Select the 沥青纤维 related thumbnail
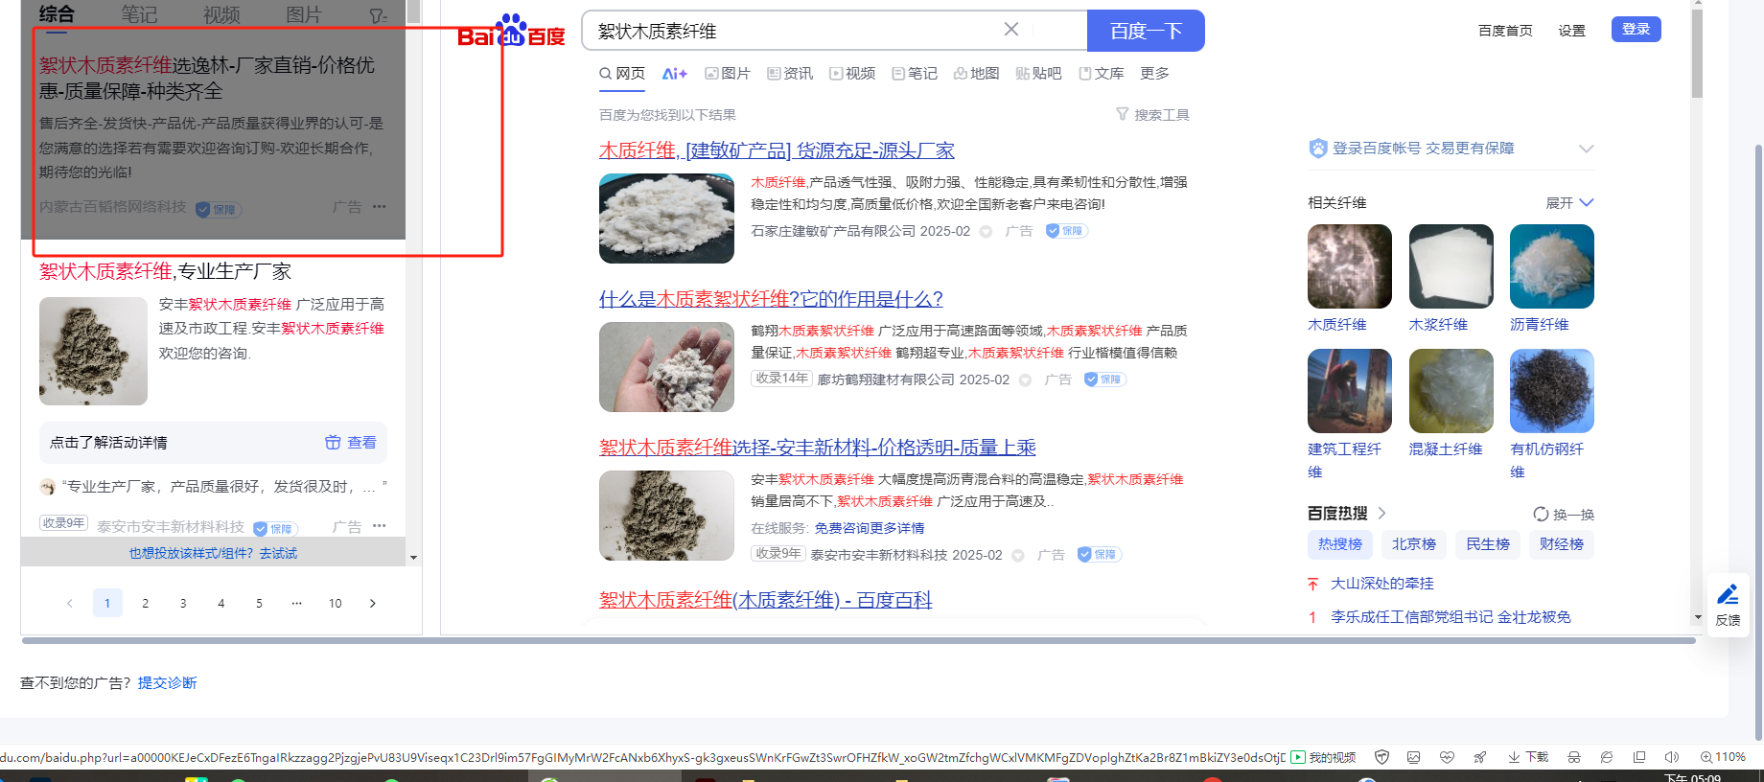 1552,266
